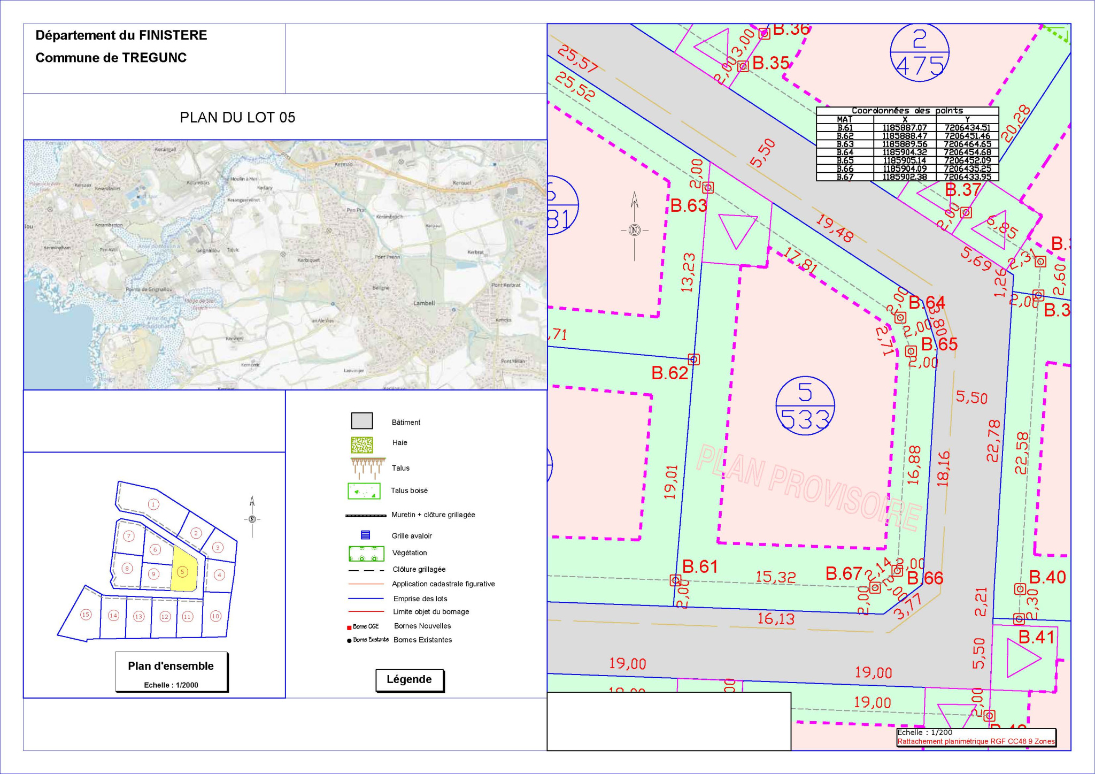The height and width of the screenshot is (774, 1095).
Task: Click the B.64 row in coordinates table
Action: 907,152
